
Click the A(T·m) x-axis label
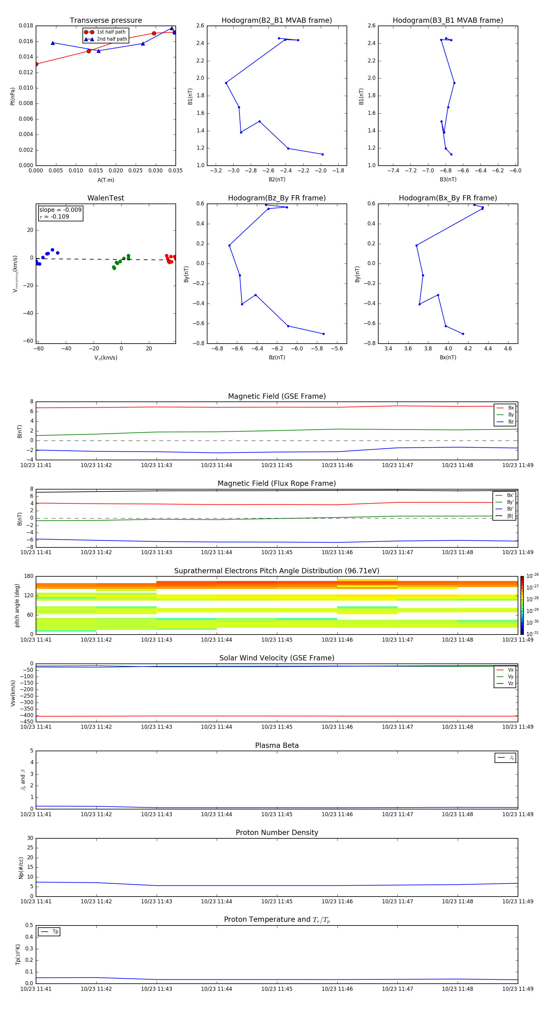(106, 180)
